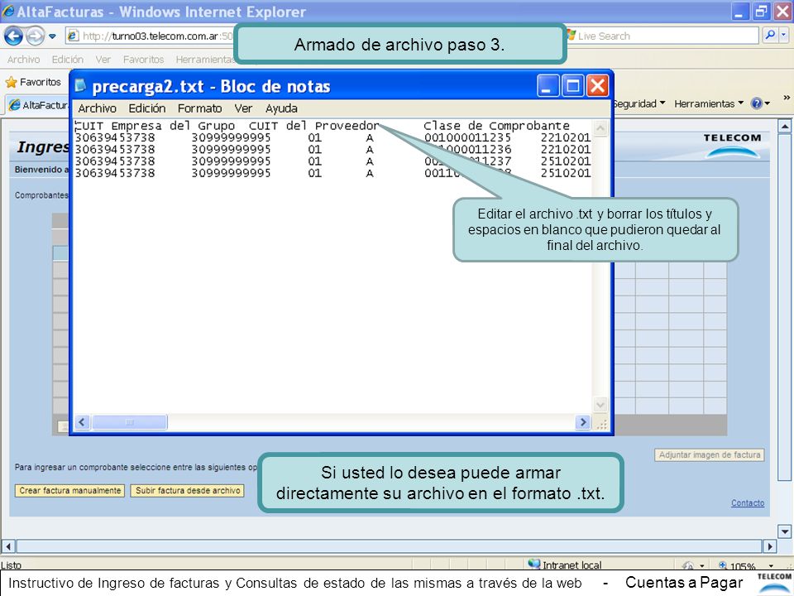Select the AltaFacturas browser tab

pos(38,105)
